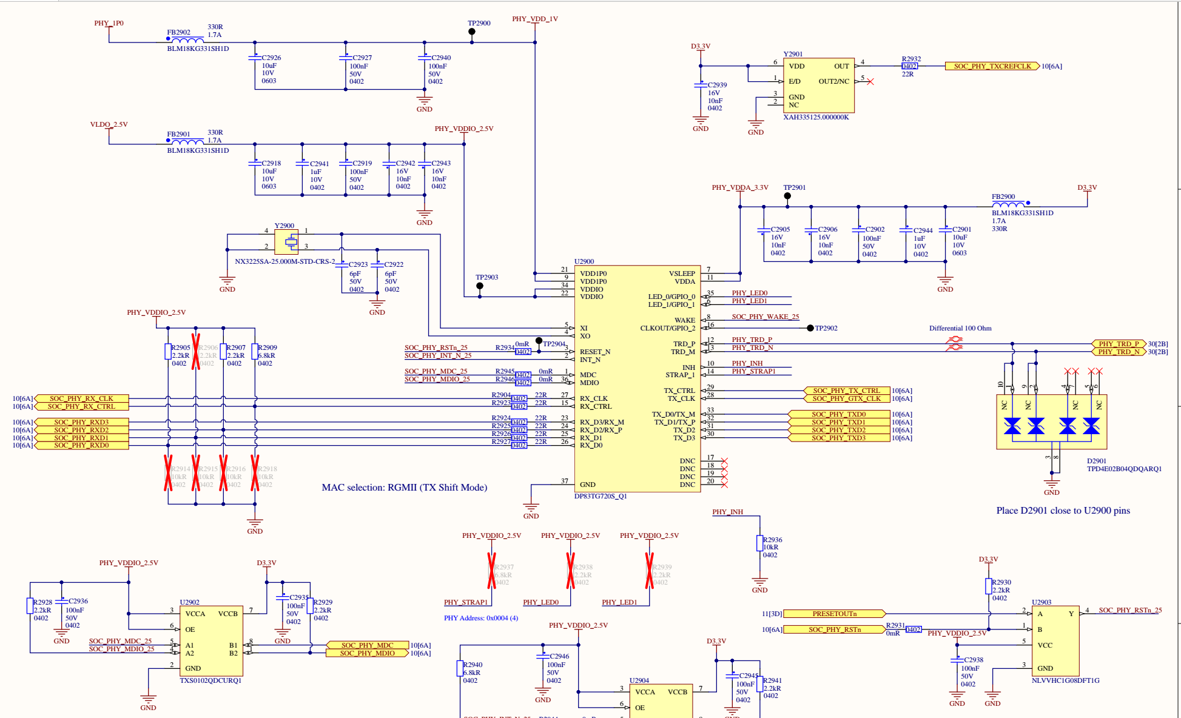Select the SOC_PHY_TXD0 port
The height and width of the screenshot is (718, 1181).
click(838, 414)
